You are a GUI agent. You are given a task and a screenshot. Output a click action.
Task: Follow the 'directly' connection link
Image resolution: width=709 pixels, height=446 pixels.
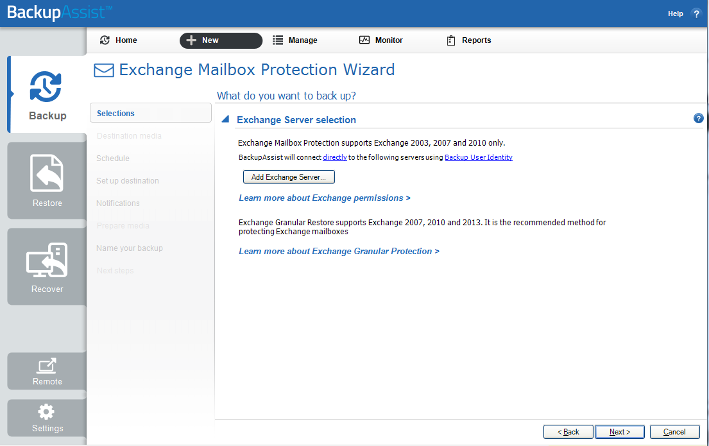click(x=334, y=157)
